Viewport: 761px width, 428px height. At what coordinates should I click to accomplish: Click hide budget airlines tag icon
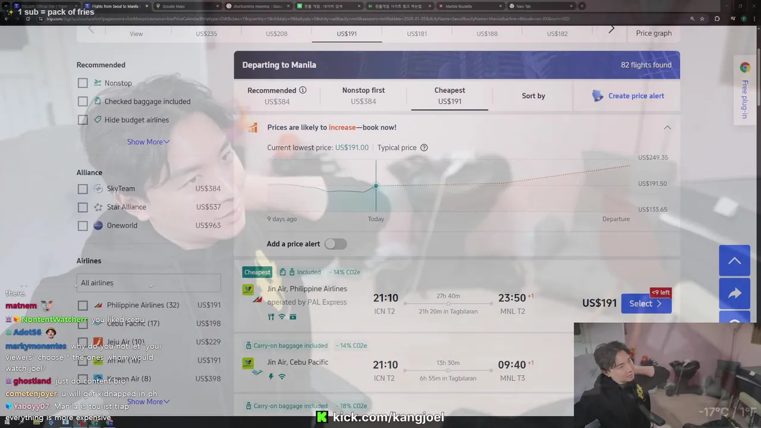[98, 119]
